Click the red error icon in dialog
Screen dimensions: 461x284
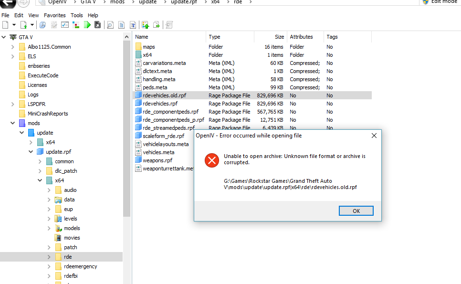coord(211,160)
